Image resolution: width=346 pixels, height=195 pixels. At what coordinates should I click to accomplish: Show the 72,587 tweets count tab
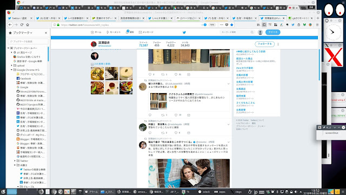click(x=143, y=44)
